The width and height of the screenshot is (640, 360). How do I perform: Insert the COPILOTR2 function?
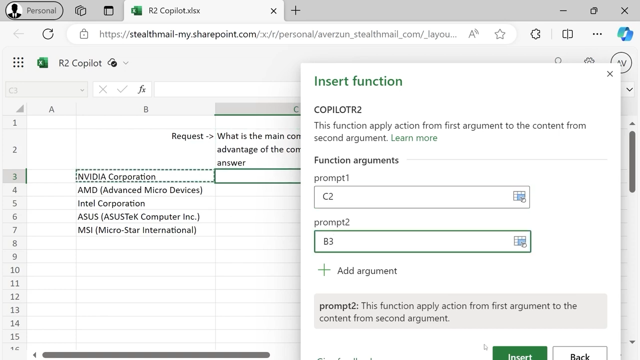(520, 353)
